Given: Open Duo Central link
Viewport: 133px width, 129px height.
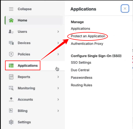Looking at the screenshot, I should tap(80, 70).
